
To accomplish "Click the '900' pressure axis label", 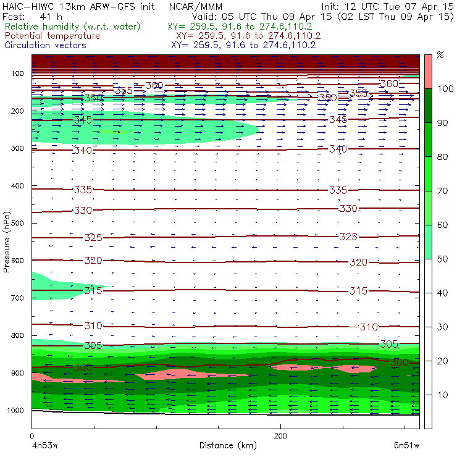I will point(17,373).
